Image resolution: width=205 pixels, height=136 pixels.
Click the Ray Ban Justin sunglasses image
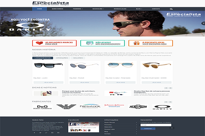pyautogui.click(x=49, y=65)
